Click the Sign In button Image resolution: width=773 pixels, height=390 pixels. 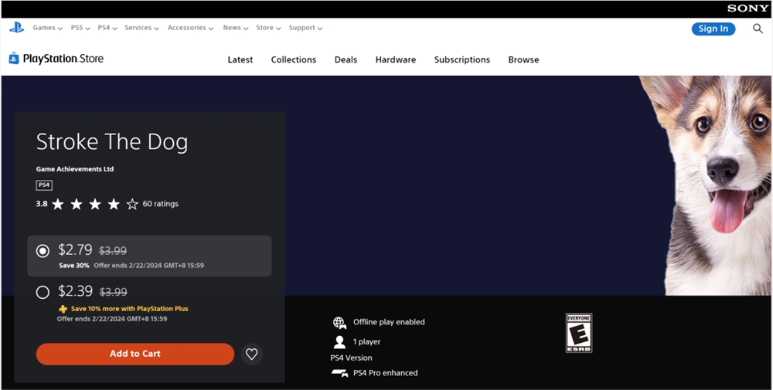tap(713, 29)
